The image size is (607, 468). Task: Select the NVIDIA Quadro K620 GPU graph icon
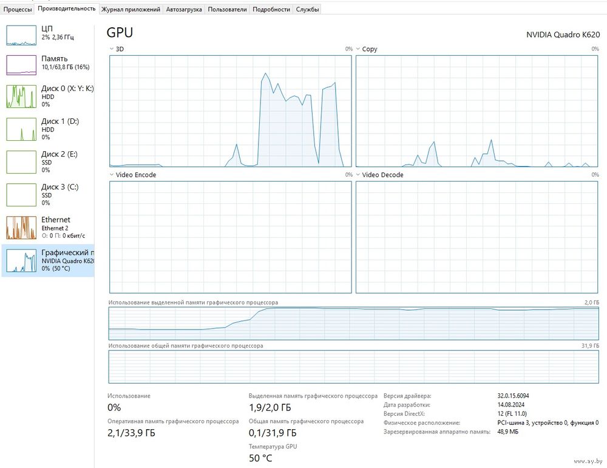pos(22,260)
